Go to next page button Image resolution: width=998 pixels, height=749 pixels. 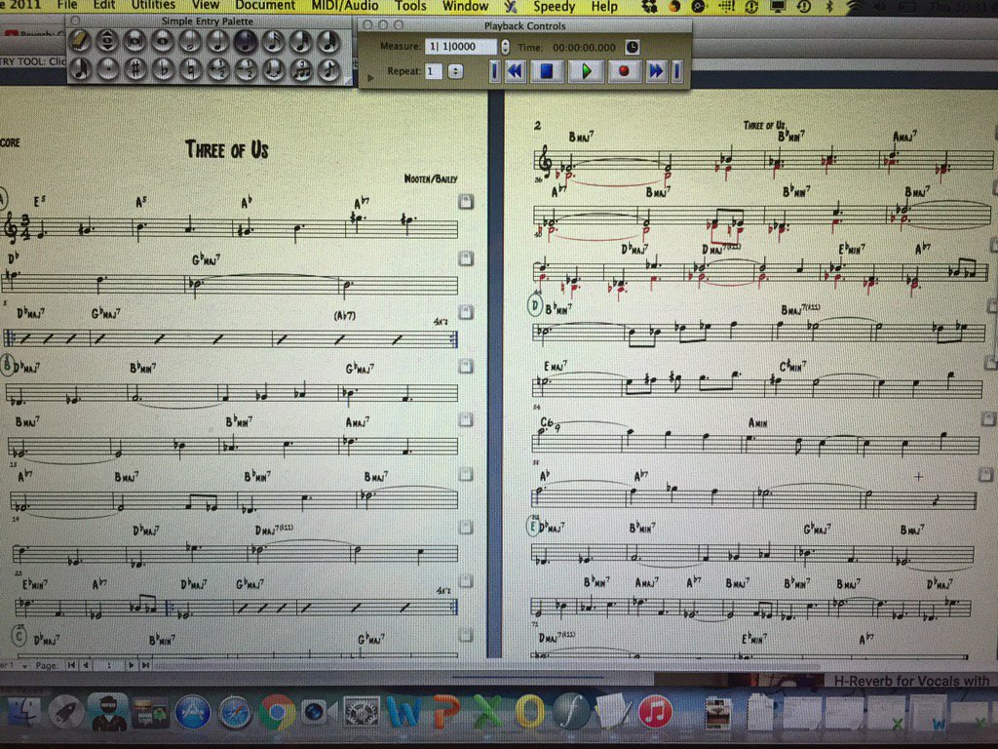click(x=131, y=665)
